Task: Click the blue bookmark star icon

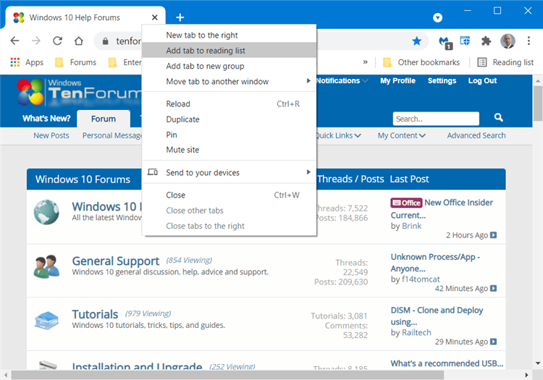Action: click(x=416, y=41)
